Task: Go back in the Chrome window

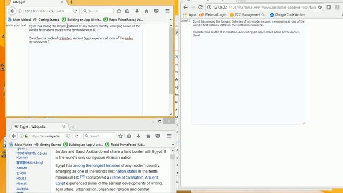Action: pos(185,7)
